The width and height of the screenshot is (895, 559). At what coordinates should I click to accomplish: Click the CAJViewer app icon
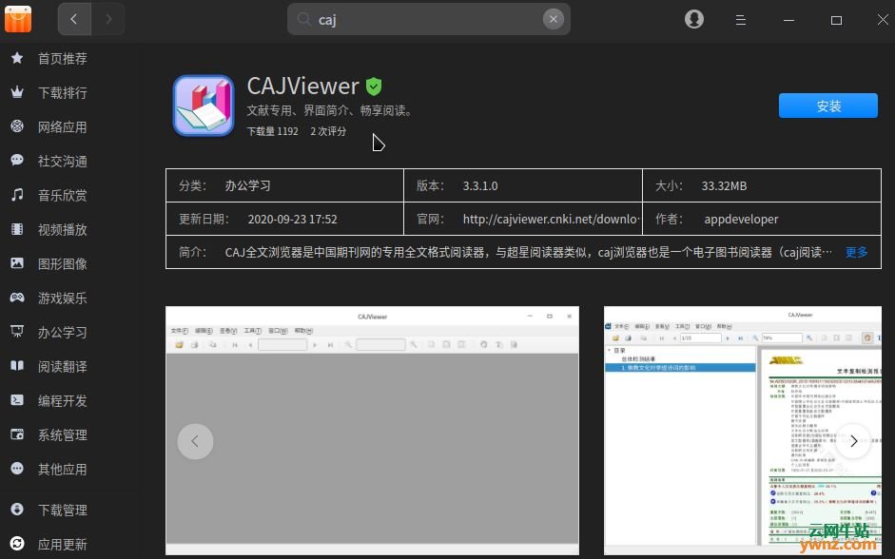[x=204, y=106]
